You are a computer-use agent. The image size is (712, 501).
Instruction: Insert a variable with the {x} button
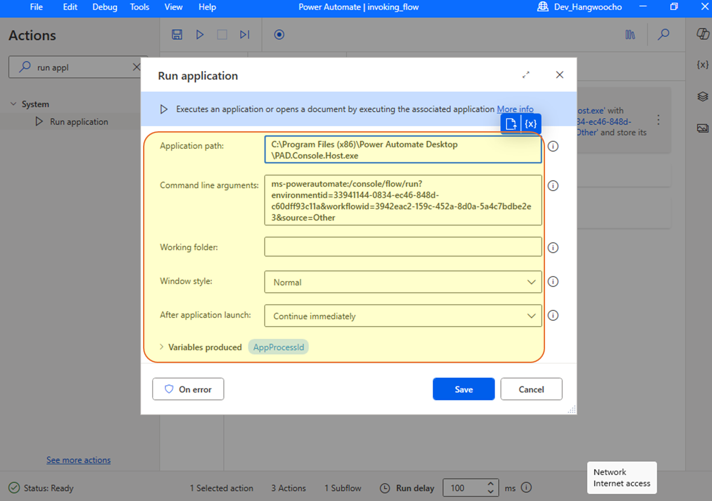pyautogui.click(x=531, y=124)
